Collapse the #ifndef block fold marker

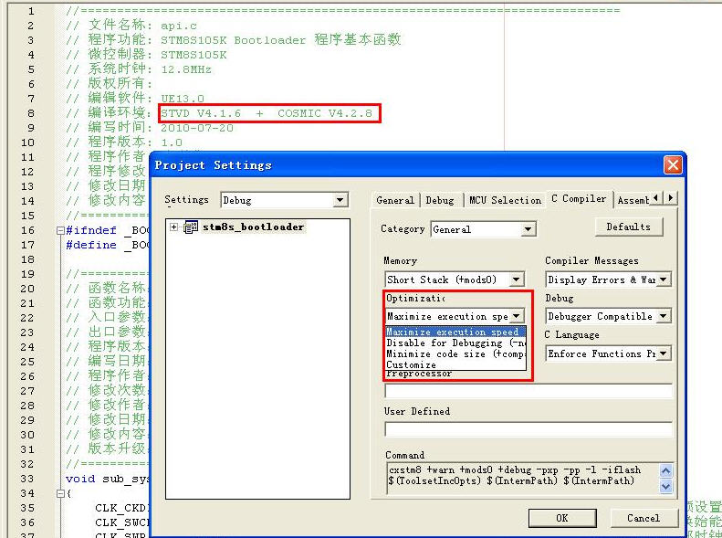tap(58, 230)
